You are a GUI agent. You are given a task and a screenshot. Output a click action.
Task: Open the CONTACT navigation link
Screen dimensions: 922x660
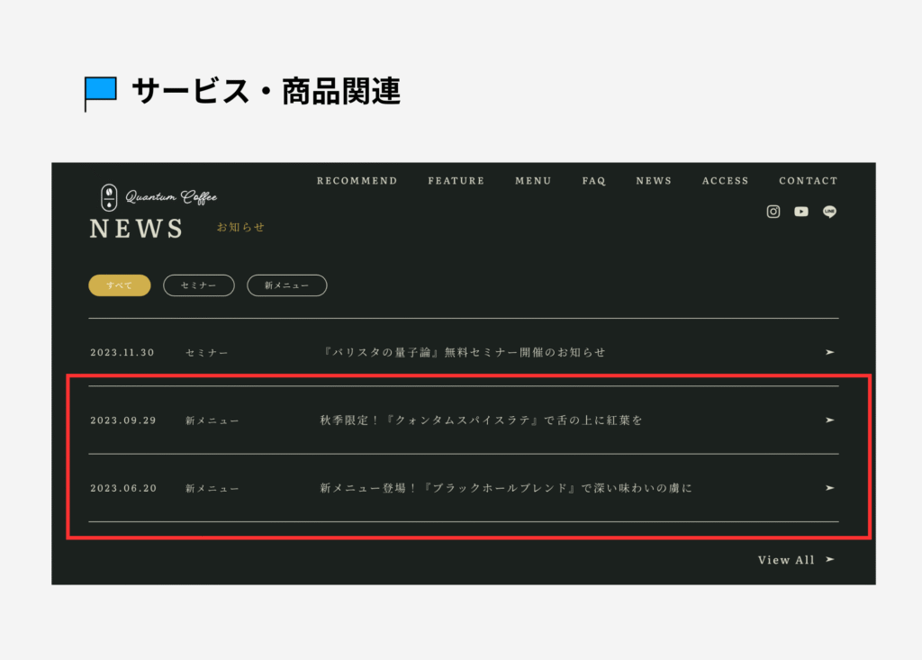[x=808, y=181]
